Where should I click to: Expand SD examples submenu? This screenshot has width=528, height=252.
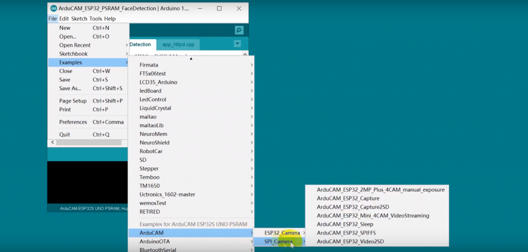(191, 160)
